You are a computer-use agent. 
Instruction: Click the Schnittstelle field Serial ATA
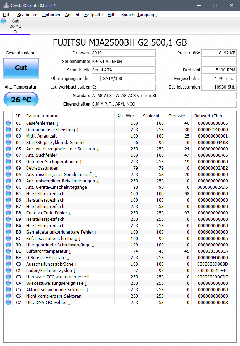pos(124,70)
